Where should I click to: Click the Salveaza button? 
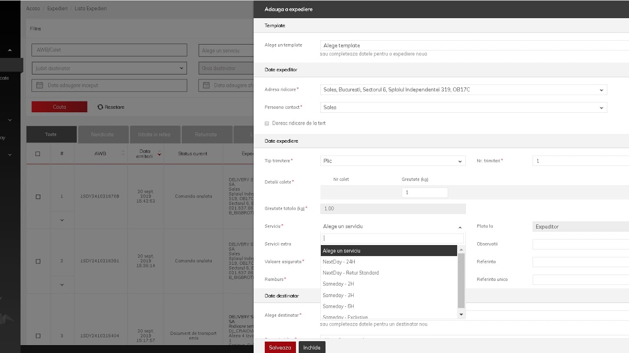280,348
